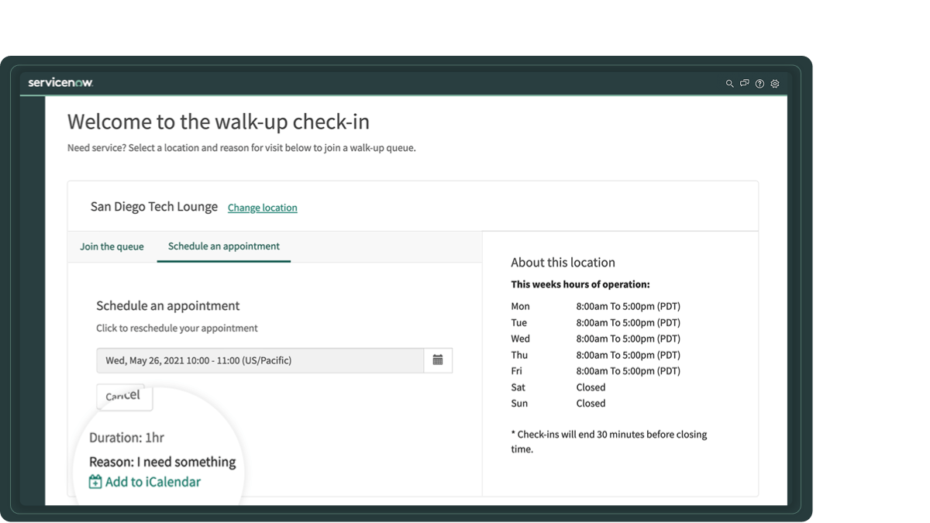Click the Wed, May 26 appointment slot field
This screenshot has height=523, width=930.
[x=260, y=360]
